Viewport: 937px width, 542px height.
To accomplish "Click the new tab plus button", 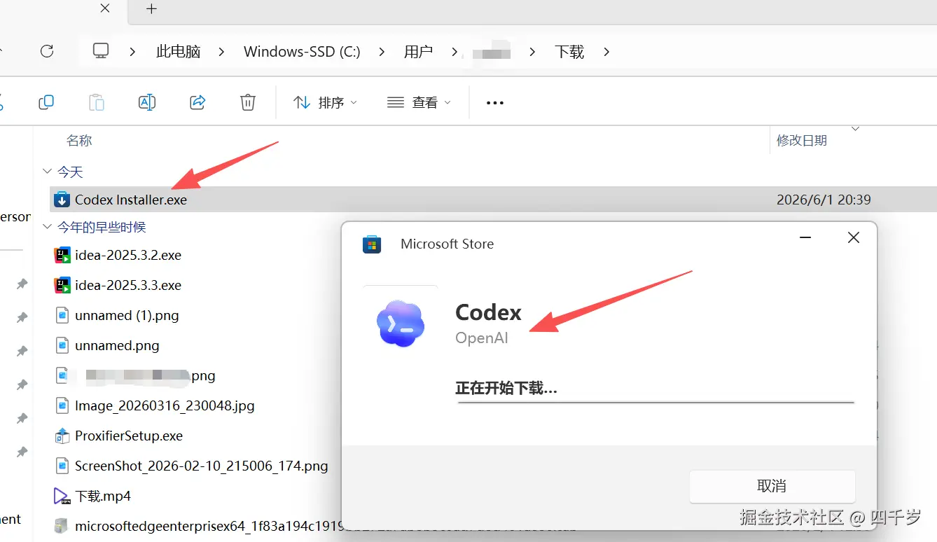I will click(x=151, y=9).
